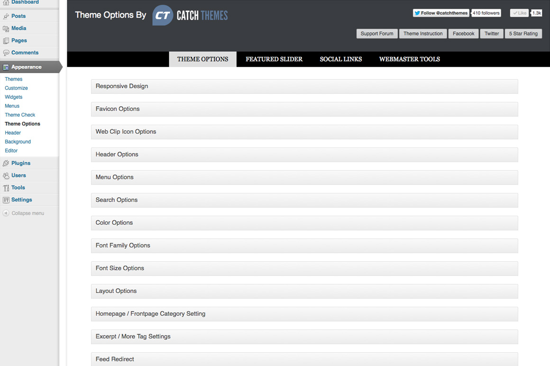Click the Catch Themes CT logo
Screen dimensions: 550x366
(x=161, y=15)
